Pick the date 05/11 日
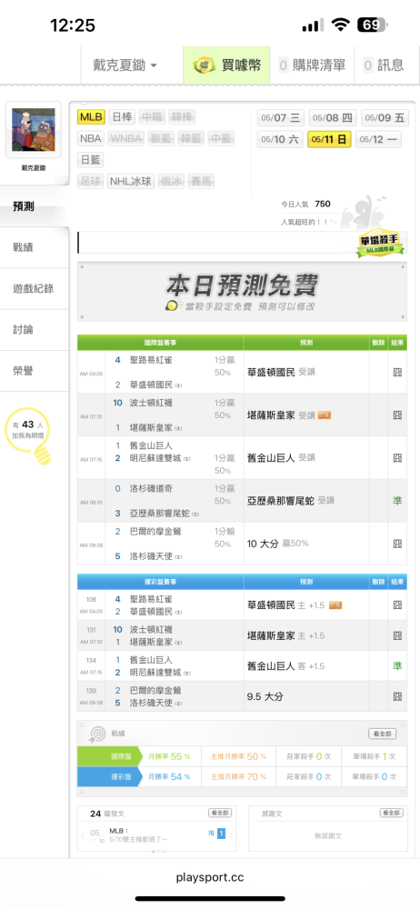 [x=329, y=139]
